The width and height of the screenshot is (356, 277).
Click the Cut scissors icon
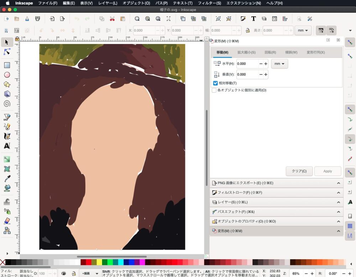click(112, 19)
